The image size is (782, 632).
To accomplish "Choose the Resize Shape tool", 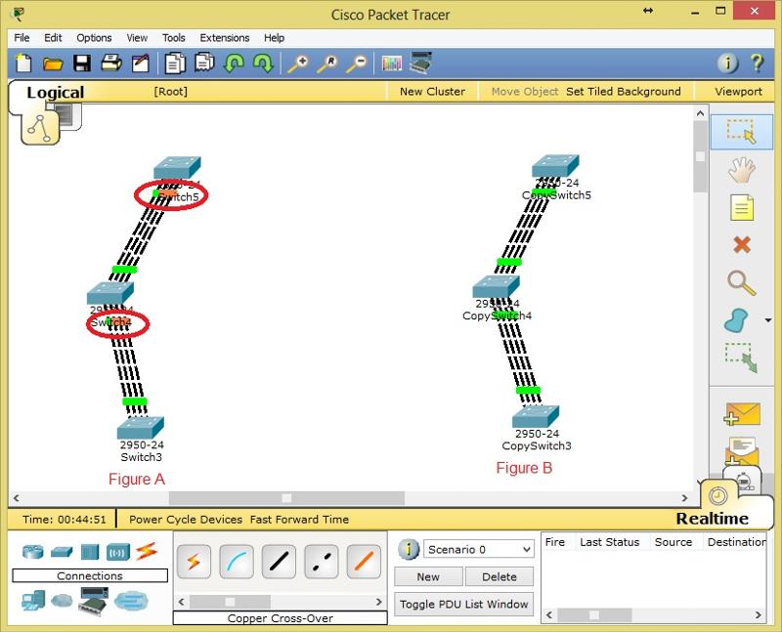I will (x=741, y=358).
